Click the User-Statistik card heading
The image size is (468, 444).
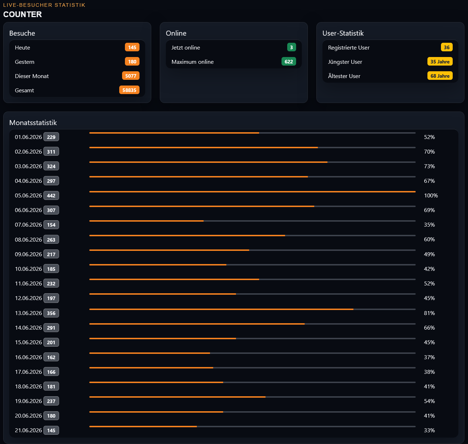pos(343,33)
